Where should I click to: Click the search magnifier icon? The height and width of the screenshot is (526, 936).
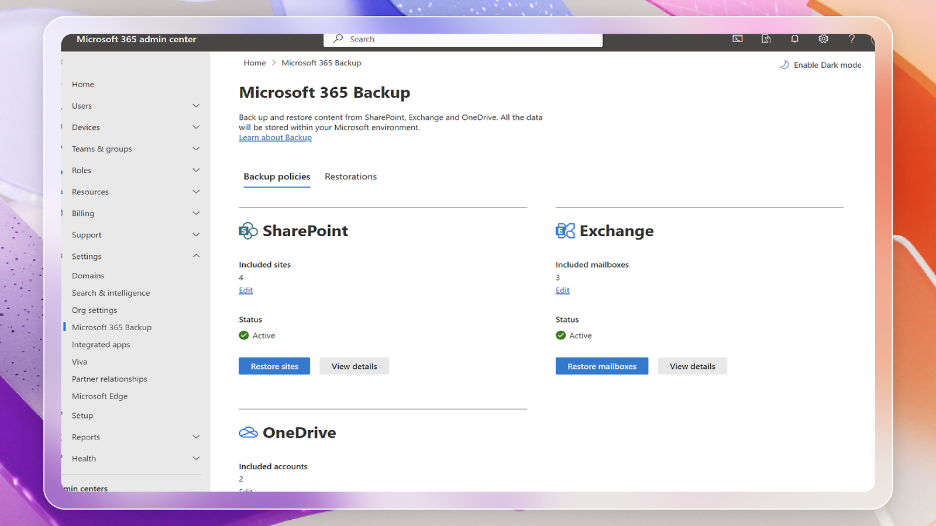click(338, 39)
